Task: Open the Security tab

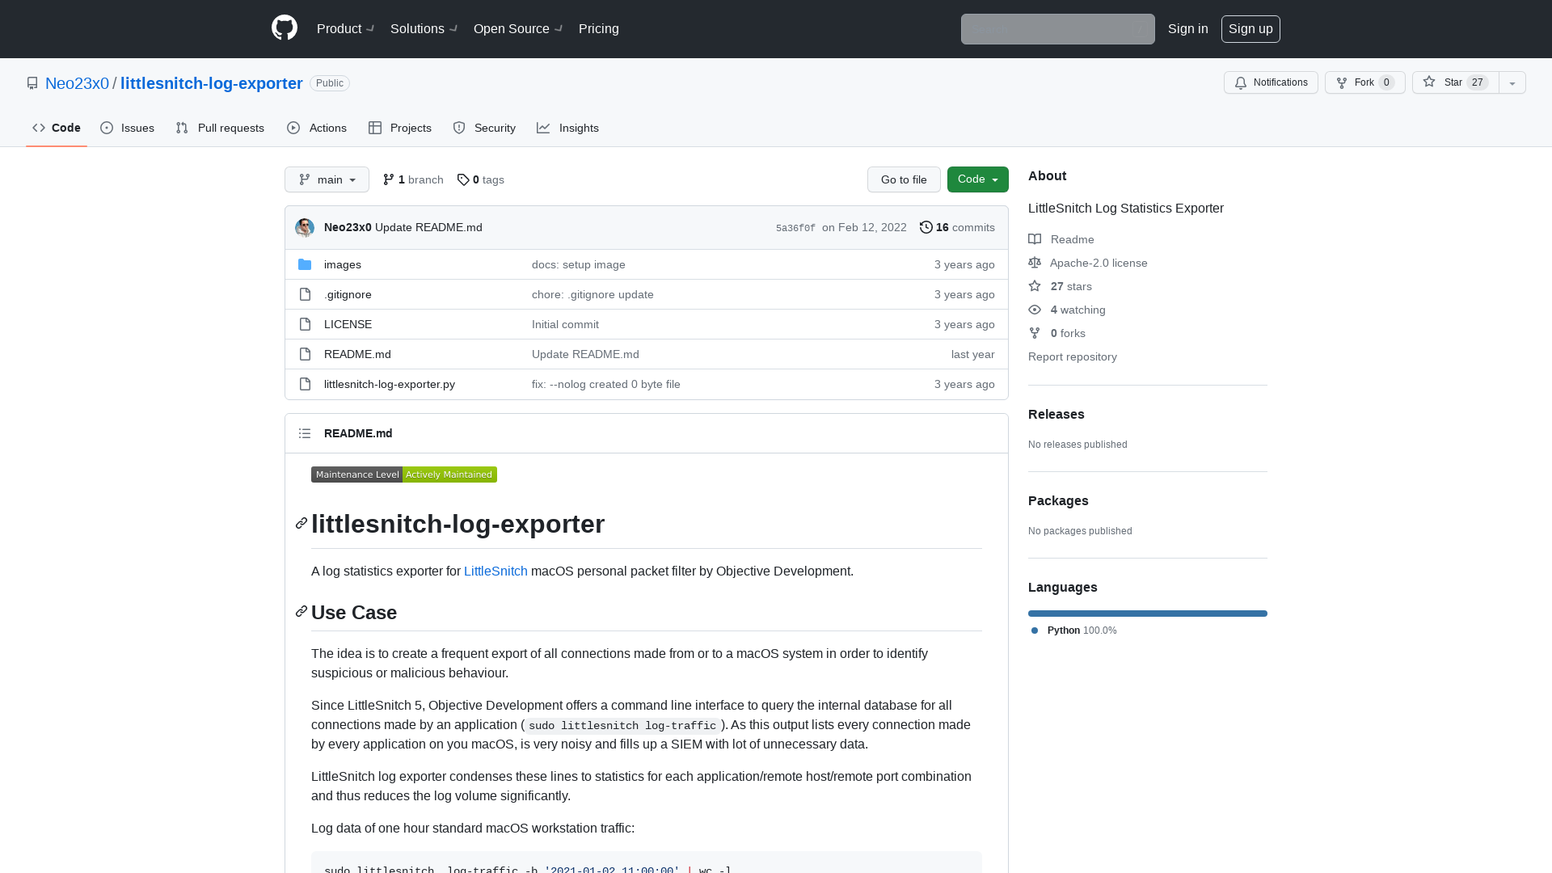Action: (x=484, y=128)
